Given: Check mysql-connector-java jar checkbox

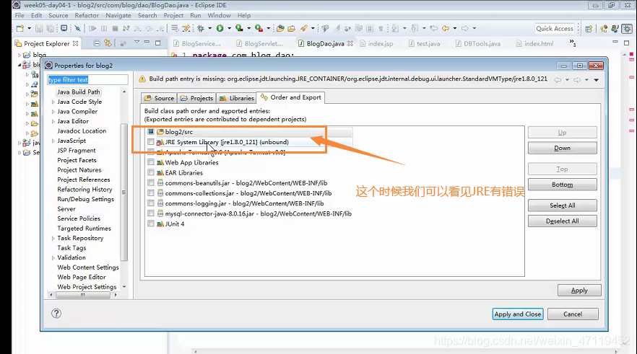Looking at the screenshot, I should tap(151, 213).
